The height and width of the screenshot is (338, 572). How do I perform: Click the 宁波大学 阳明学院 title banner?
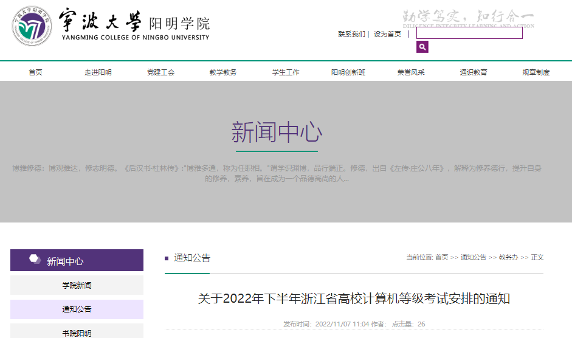click(135, 26)
